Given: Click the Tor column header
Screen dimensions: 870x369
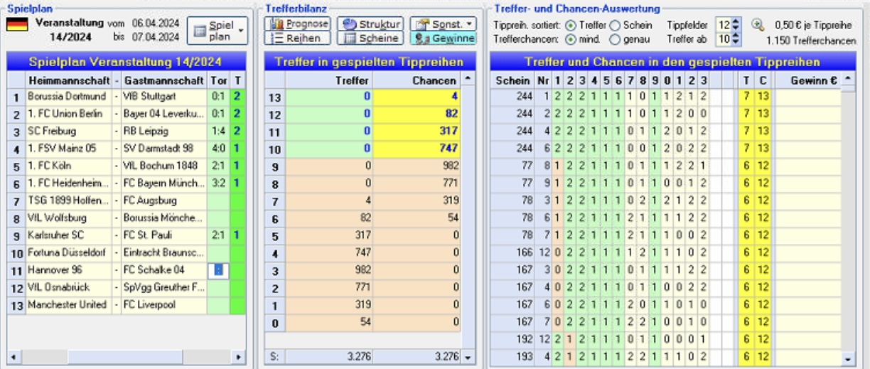Looking at the screenshot, I should pos(219,80).
